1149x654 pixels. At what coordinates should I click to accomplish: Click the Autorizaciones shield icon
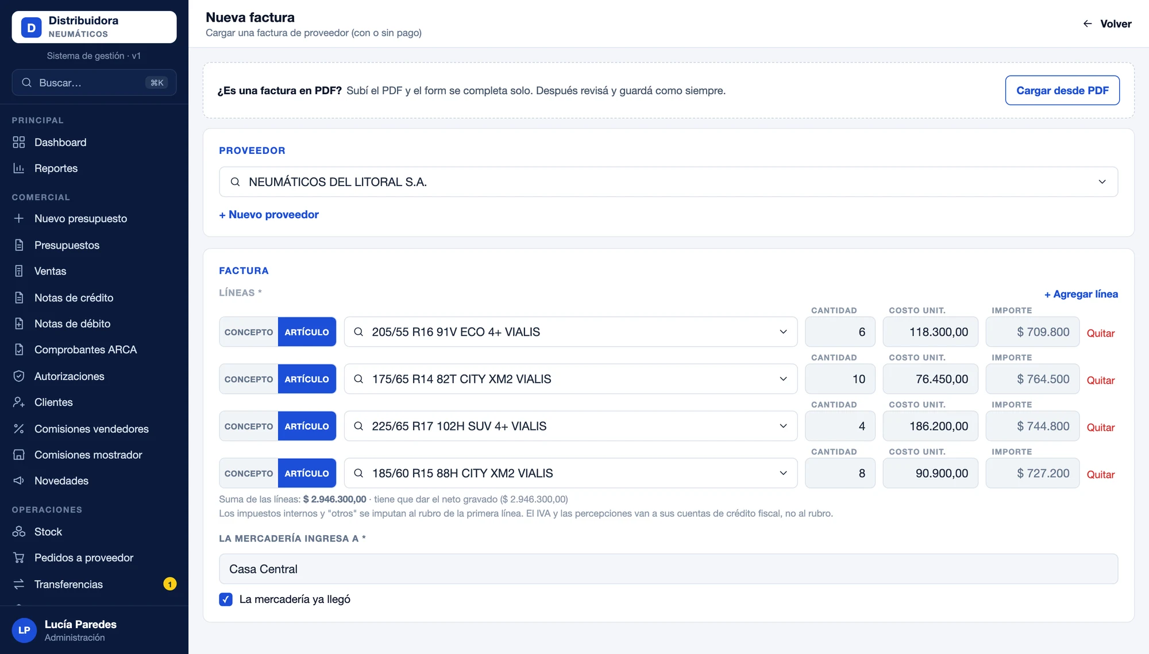pyautogui.click(x=19, y=376)
